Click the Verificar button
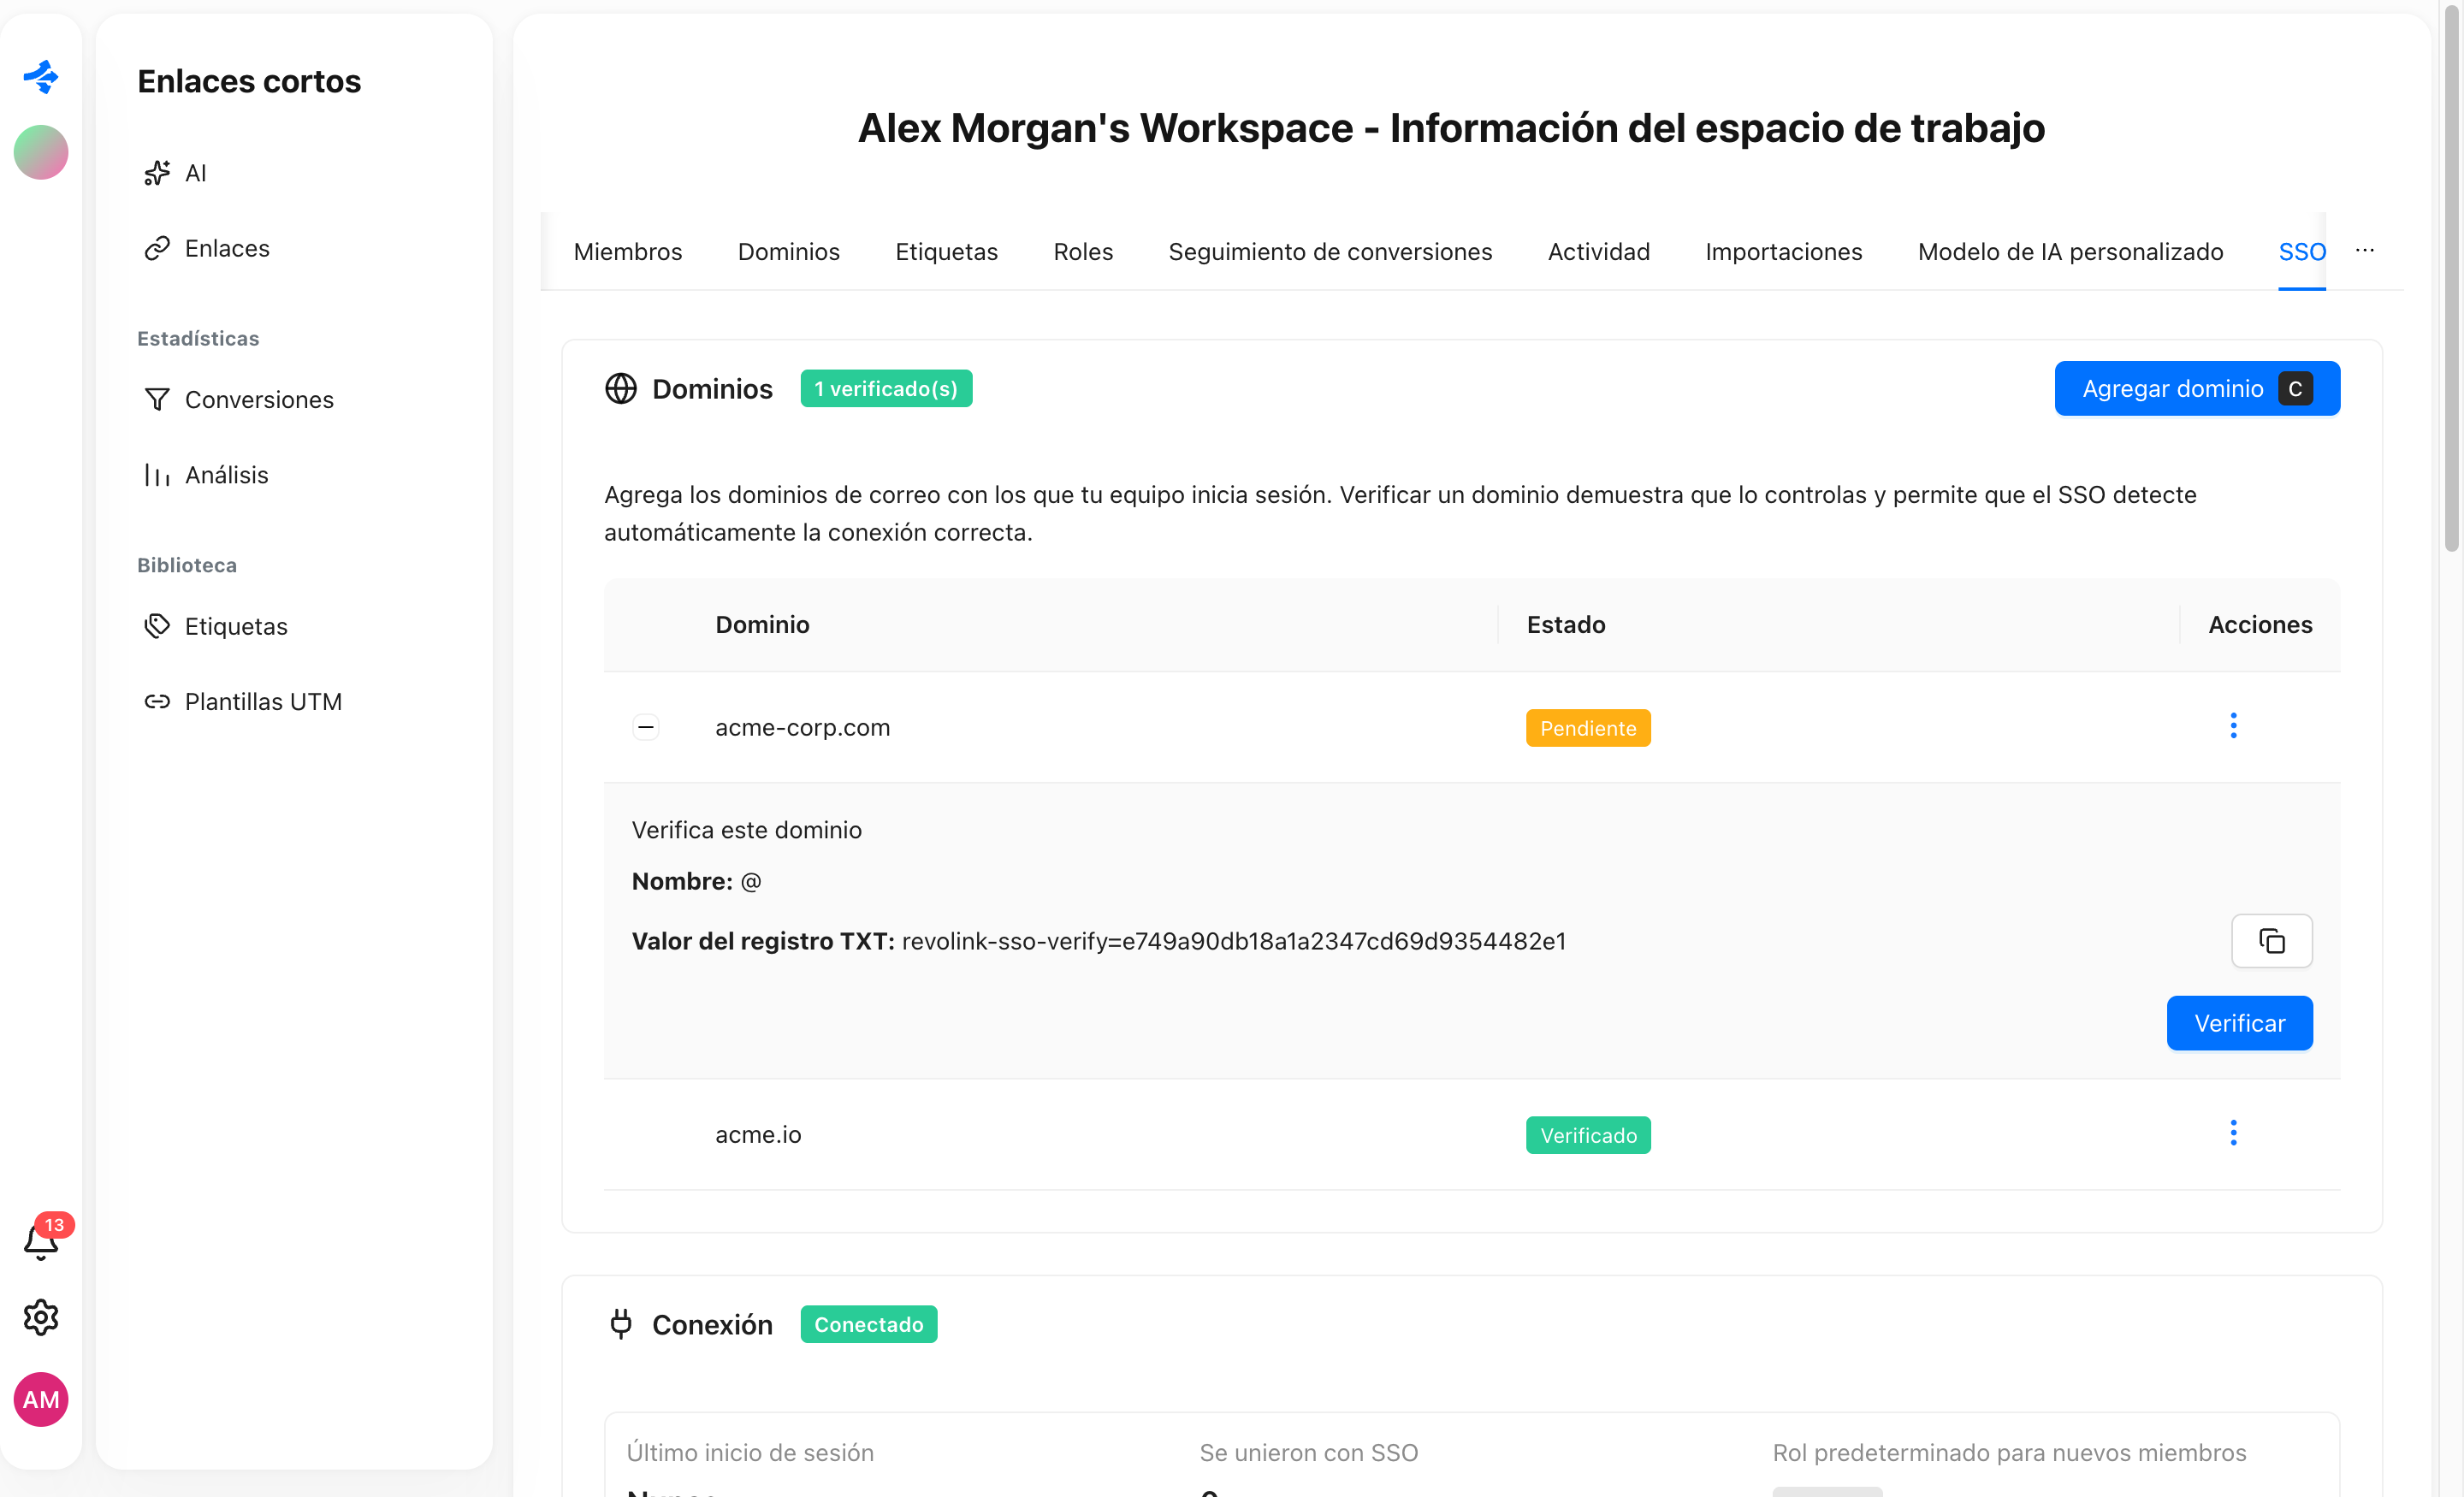 [x=2239, y=1022]
